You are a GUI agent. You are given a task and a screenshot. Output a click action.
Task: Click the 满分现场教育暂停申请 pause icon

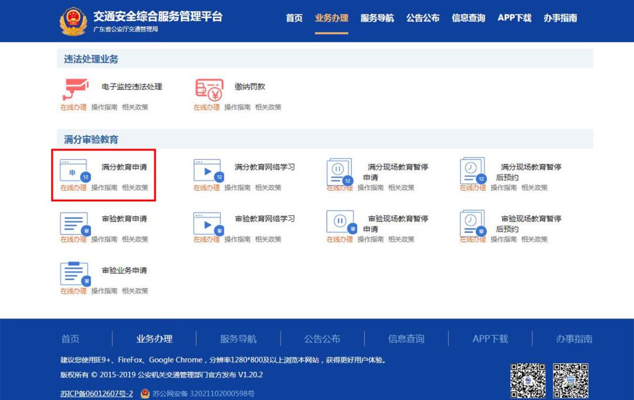coord(340,170)
